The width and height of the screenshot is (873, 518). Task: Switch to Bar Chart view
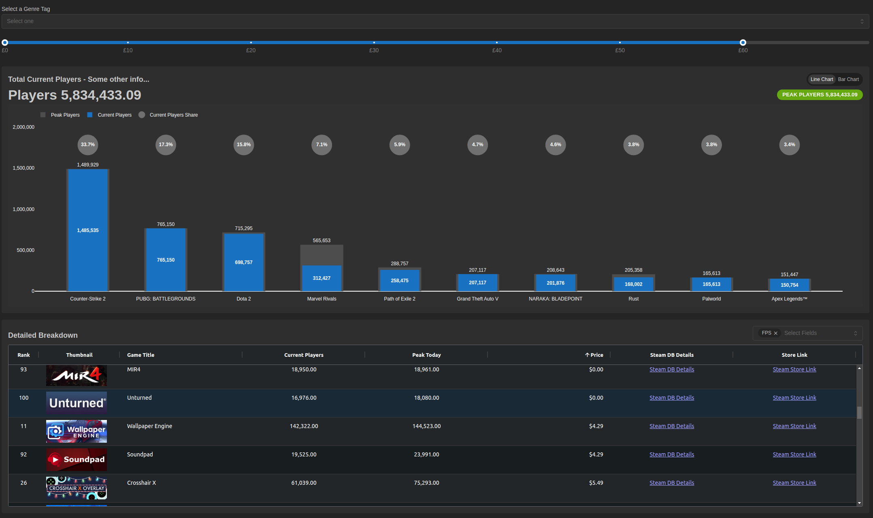[848, 79]
